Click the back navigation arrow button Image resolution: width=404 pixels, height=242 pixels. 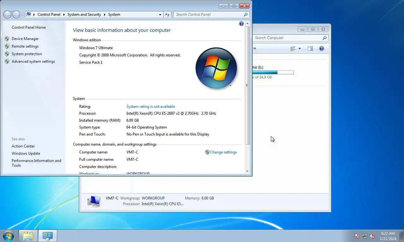7,14
